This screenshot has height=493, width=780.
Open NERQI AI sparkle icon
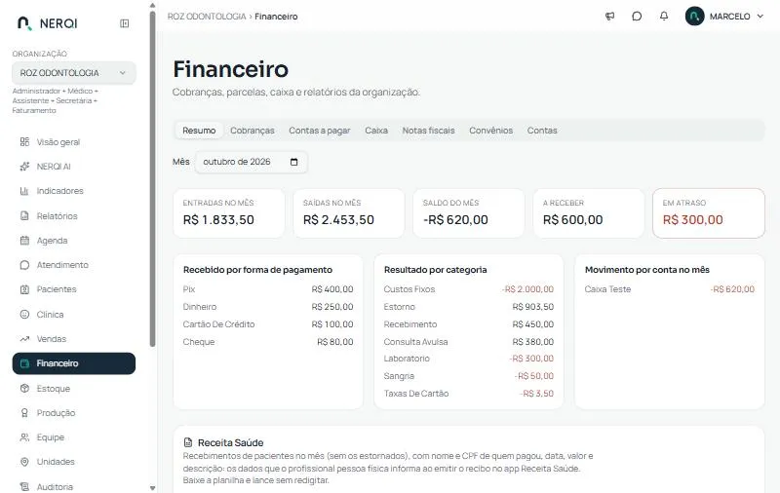[x=24, y=167]
